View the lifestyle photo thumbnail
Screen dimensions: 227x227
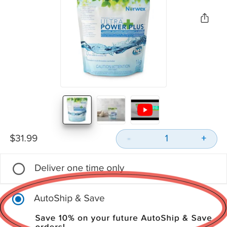111,110
